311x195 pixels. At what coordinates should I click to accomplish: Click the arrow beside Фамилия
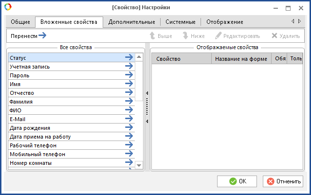click(129, 101)
